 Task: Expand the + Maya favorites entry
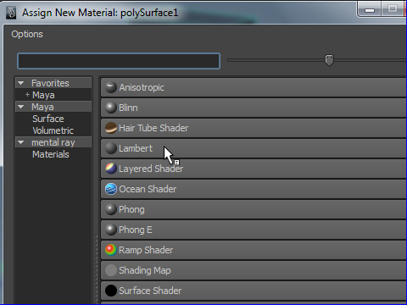tap(27, 95)
